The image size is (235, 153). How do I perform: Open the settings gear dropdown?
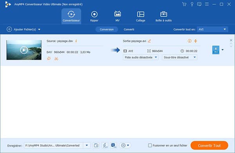125,145
